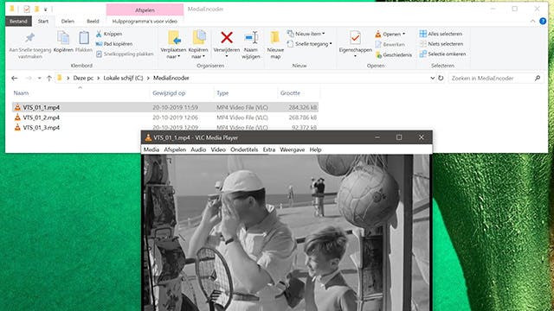This screenshot has width=554, height=311.
Task: Click Snelkoppeling plakken
Action: coord(125,54)
